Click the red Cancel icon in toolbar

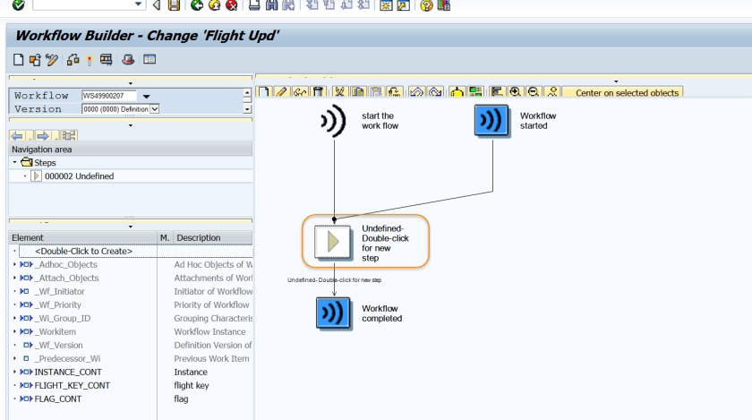[x=232, y=5]
